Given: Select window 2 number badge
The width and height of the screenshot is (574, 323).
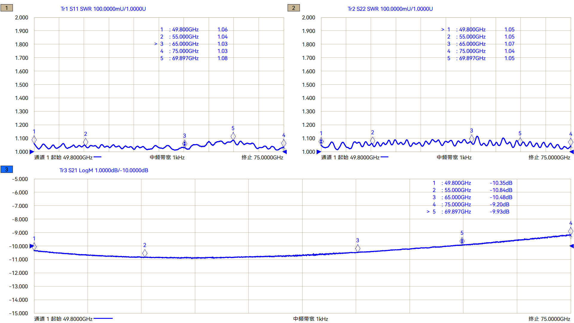Looking at the screenshot, I should click(x=293, y=8).
